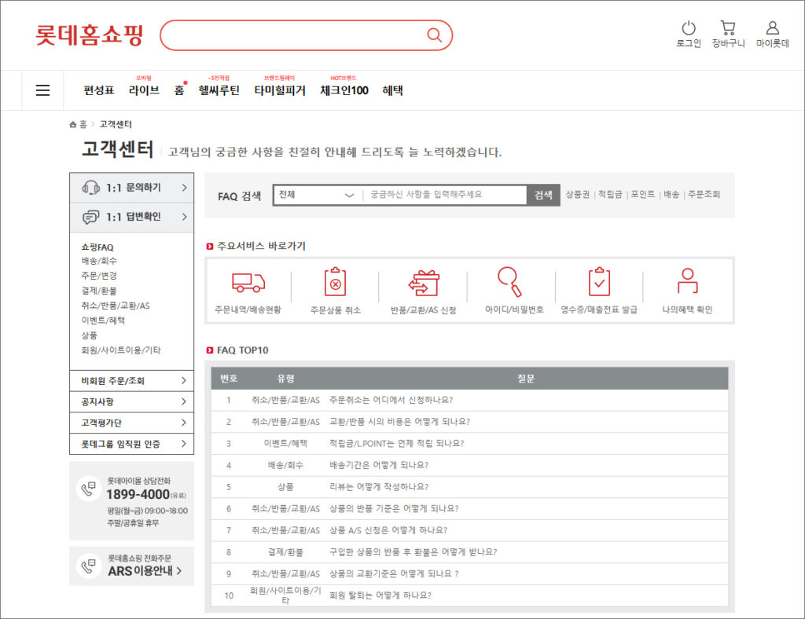Click the chat bubble icon for 1:1 답변확인
The height and width of the screenshot is (619, 805).
[91, 217]
